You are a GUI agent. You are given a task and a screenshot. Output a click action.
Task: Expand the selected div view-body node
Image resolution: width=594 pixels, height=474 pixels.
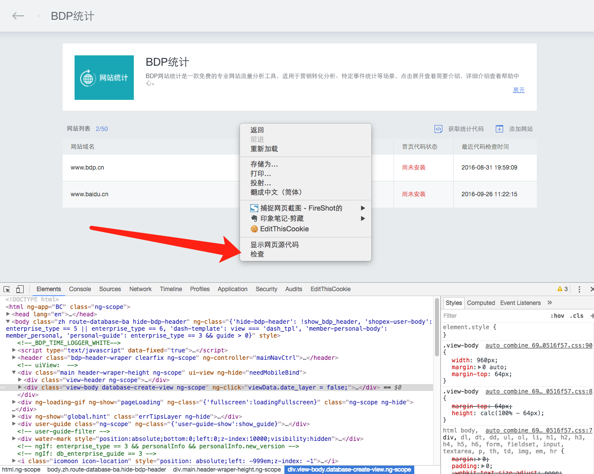pos(20,388)
